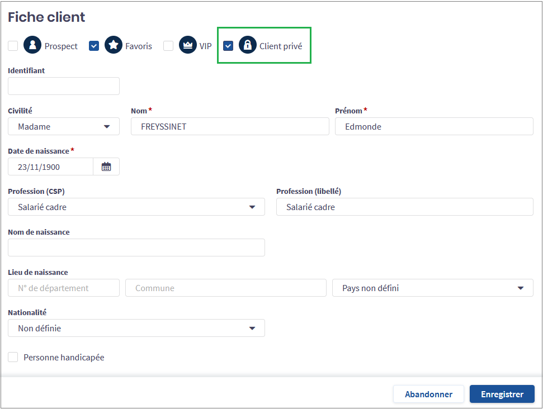Click the Abandonner button
The image size is (543, 409).
[428, 394]
